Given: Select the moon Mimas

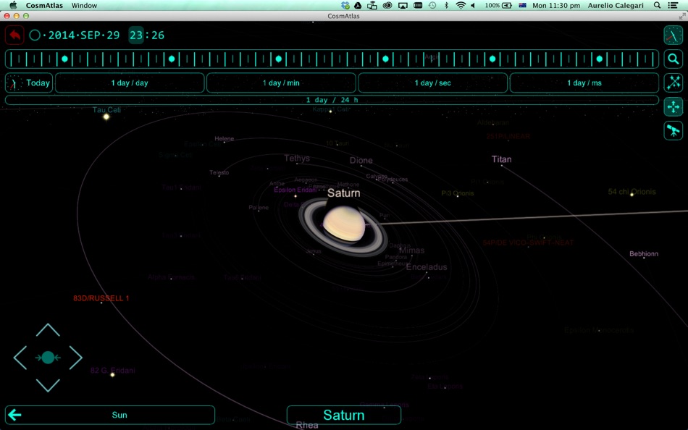Looking at the screenshot, I should (411, 250).
